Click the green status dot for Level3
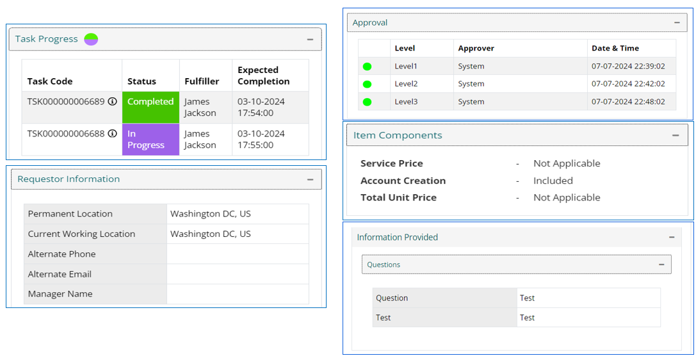 click(367, 102)
